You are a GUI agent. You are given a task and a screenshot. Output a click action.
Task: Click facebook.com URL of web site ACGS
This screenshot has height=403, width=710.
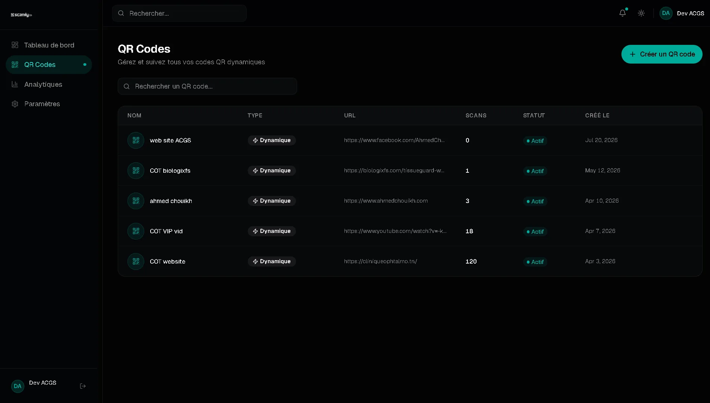click(x=394, y=140)
